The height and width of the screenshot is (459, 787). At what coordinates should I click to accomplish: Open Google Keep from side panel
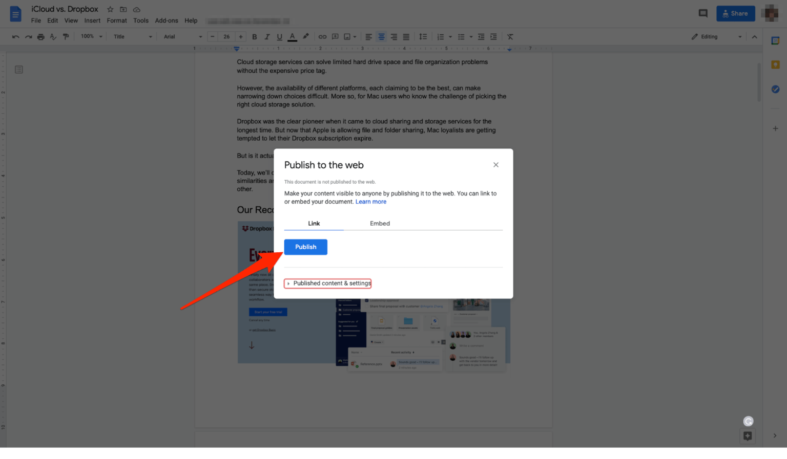coord(775,64)
